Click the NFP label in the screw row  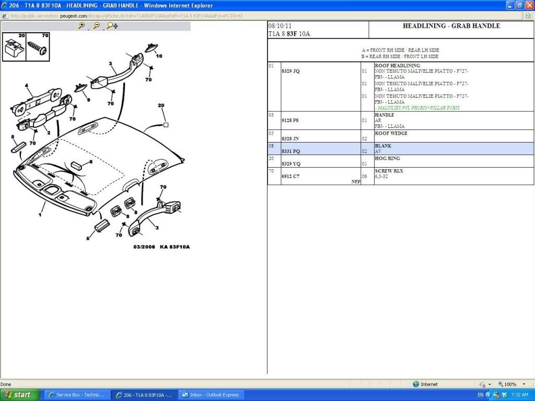tap(356, 182)
